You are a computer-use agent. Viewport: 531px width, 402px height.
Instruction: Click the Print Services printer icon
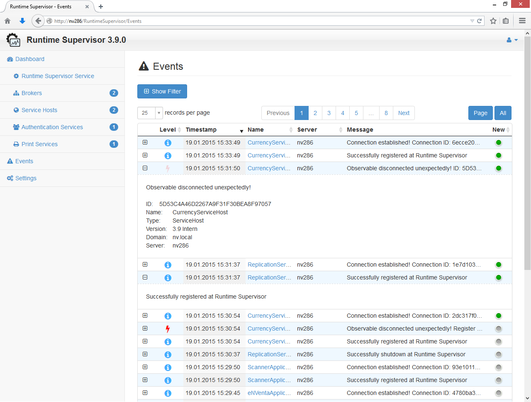click(15, 144)
